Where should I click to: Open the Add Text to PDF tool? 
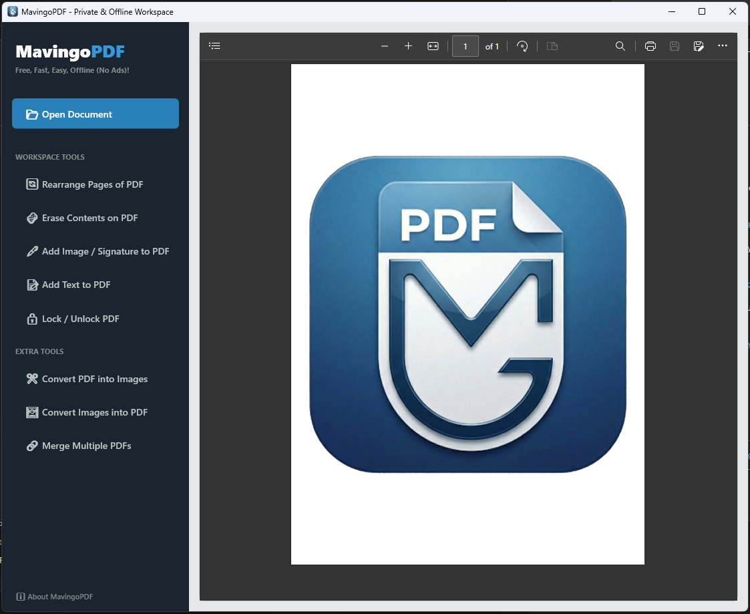75,285
